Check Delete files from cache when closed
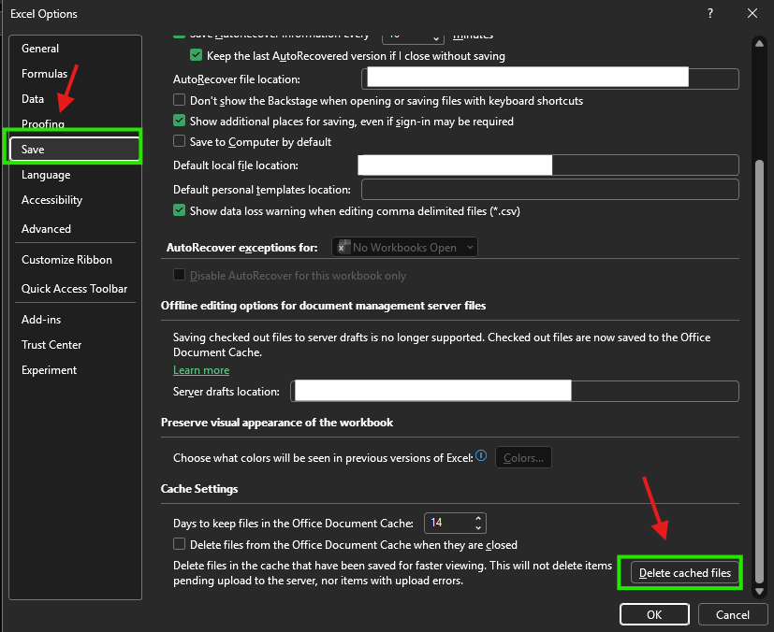Viewport: 774px width, 632px height. click(x=179, y=544)
